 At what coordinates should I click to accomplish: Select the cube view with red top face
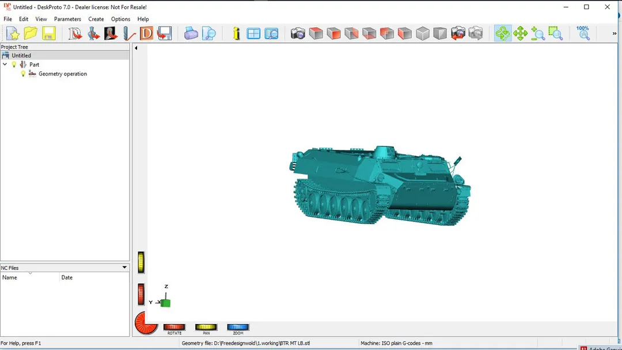pyautogui.click(x=316, y=33)
